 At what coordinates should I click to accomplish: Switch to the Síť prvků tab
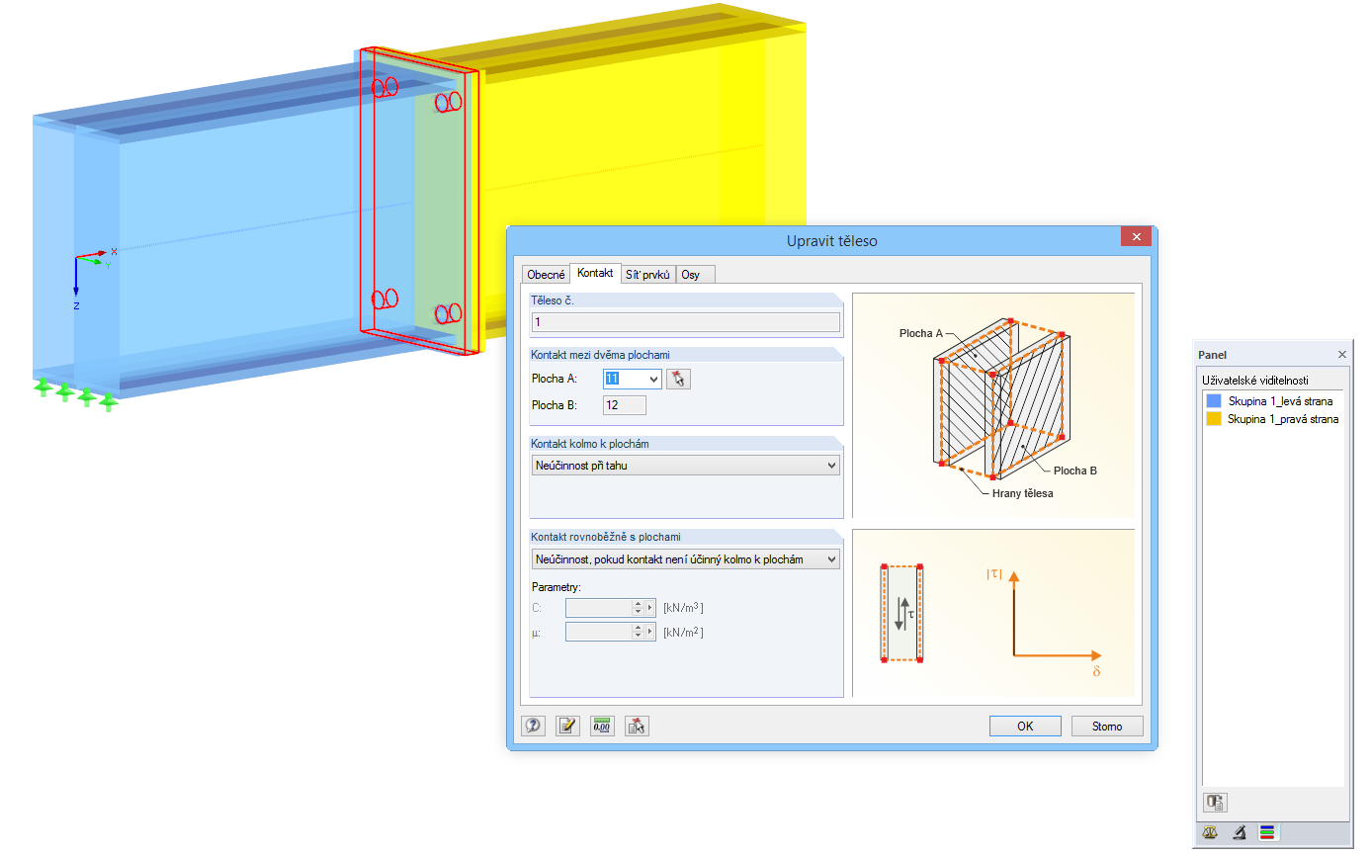(x=647, y=274)
